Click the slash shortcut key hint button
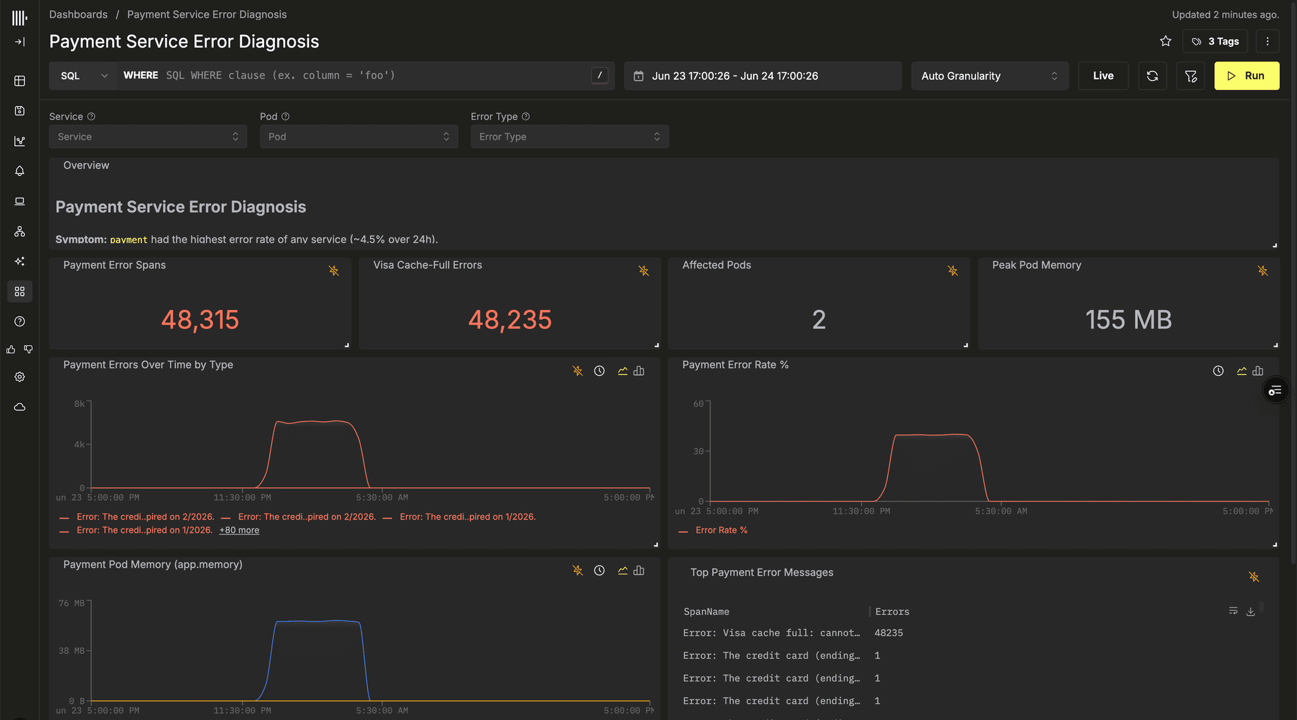Screen dimensions: 1297x720 click(600, 75)
